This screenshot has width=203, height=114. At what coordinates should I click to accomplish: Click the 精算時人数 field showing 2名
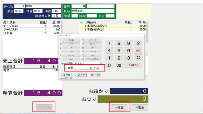(x=56, y=16)
